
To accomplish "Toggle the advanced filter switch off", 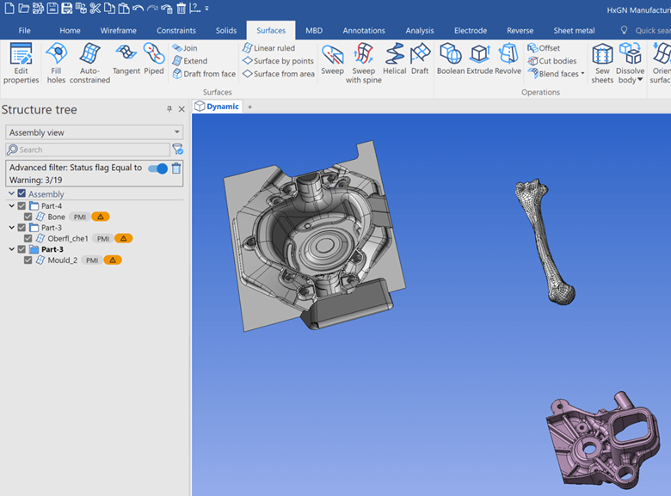I will click(x=157, y=168).
